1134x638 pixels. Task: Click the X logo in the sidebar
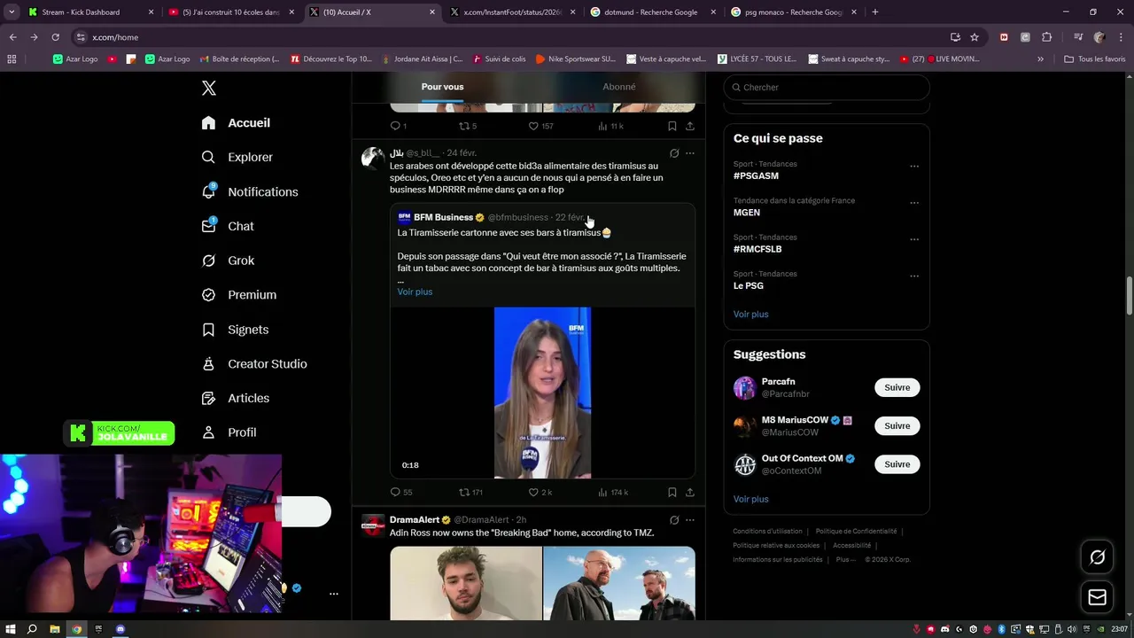pyautogui.click(x=209, y=88)
